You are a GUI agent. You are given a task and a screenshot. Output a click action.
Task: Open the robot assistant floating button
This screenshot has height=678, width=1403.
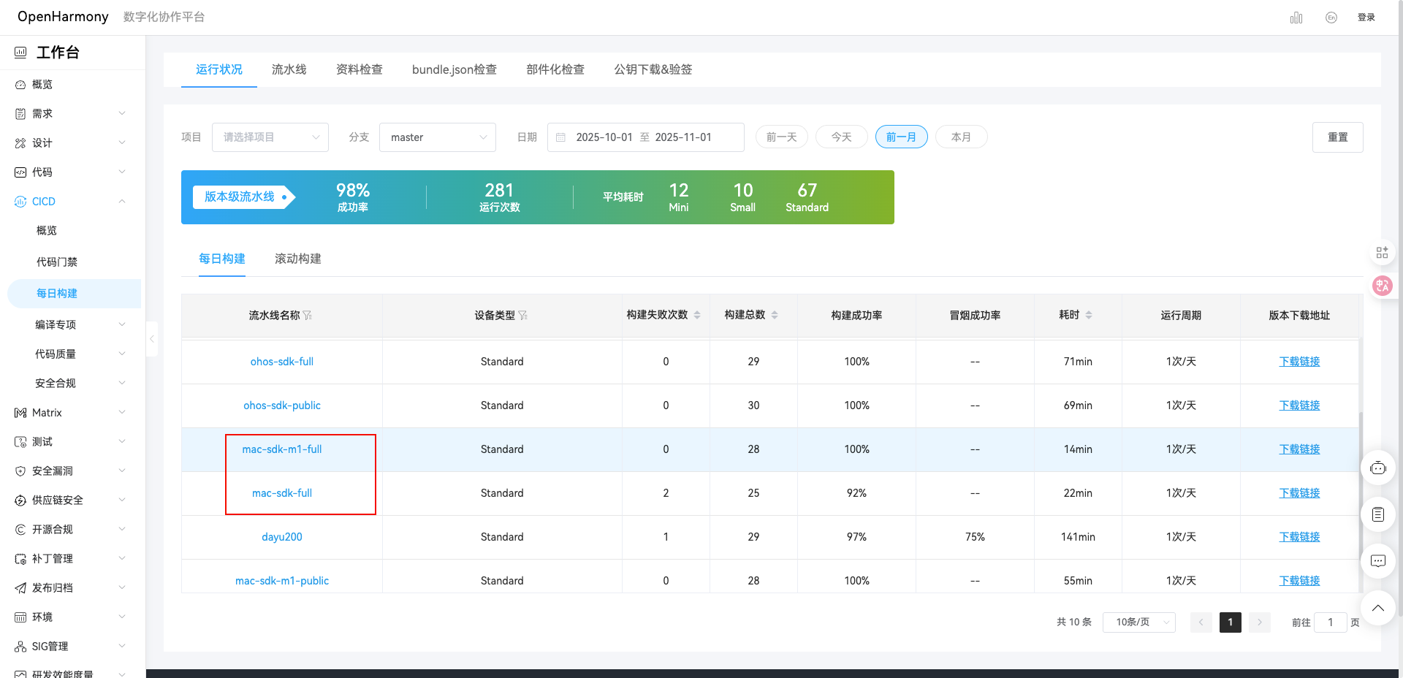(x=1378, y=468)
